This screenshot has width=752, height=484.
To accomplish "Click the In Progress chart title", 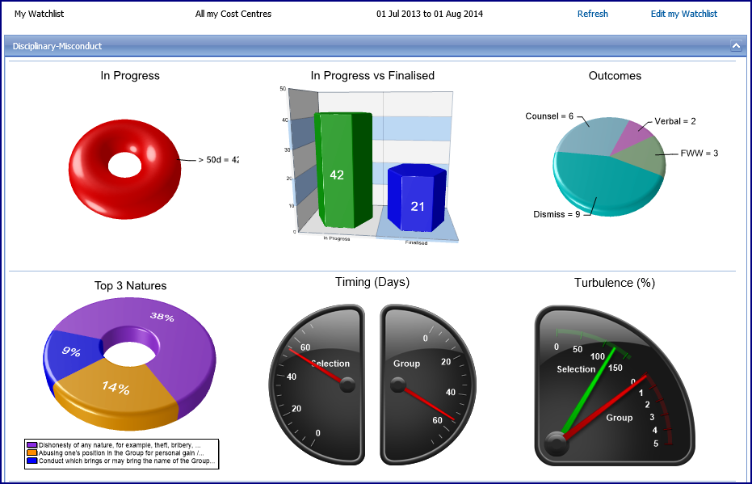I will pyautogui.click(x=130, y=76).
